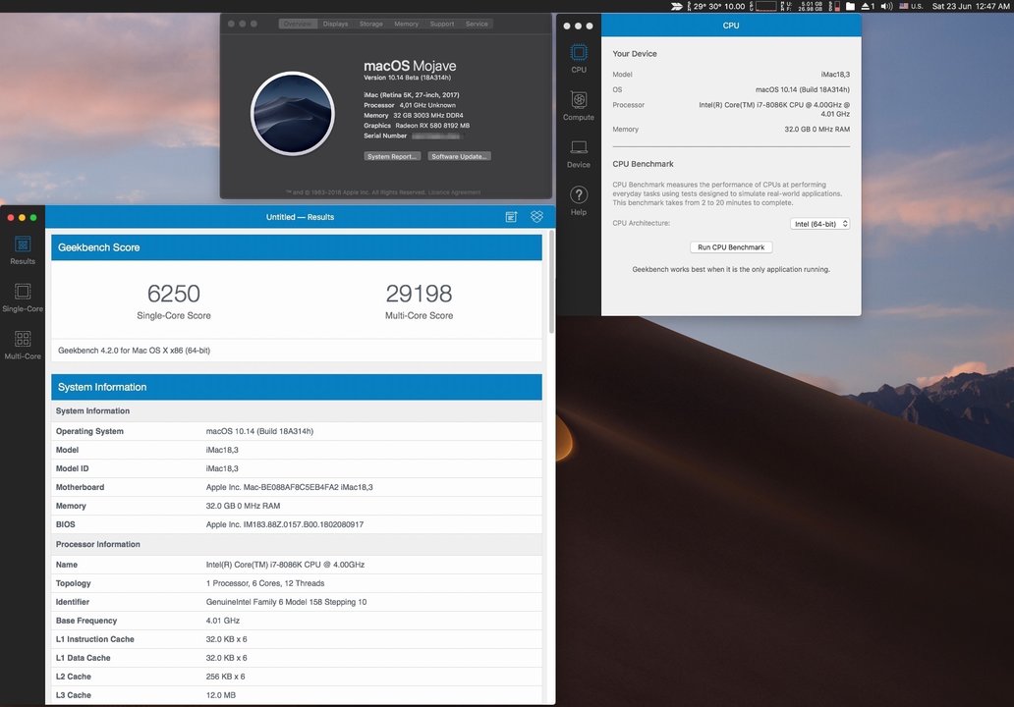
Task: Open the volume icon in the menu bar
Action: pyautogui.click(x=886, y=6)
